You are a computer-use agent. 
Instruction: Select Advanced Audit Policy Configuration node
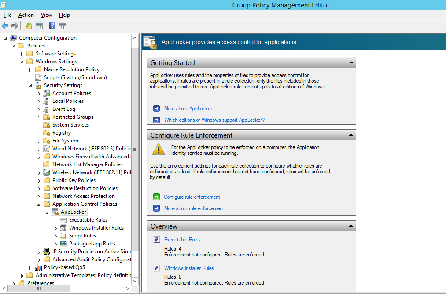[x=92, y=259]
